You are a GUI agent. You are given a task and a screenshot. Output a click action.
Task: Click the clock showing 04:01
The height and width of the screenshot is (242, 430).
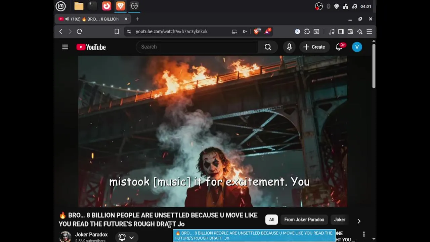[x=365, y=6]
